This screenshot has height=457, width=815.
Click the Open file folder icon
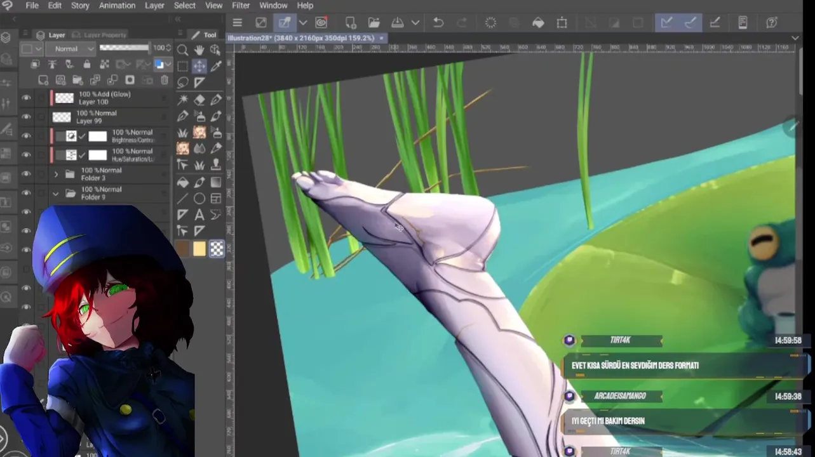(x=374, y=23)
